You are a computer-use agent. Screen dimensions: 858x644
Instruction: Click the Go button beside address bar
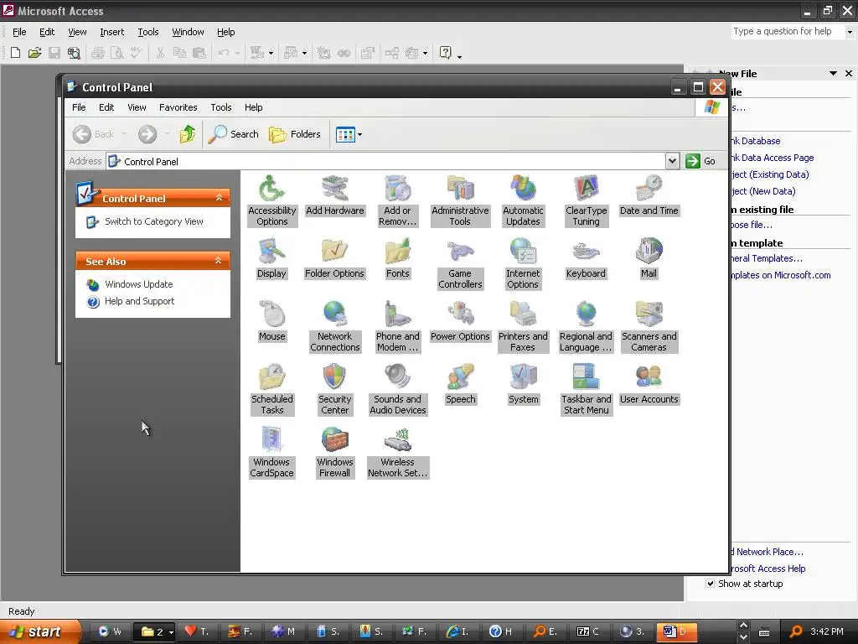701,161
